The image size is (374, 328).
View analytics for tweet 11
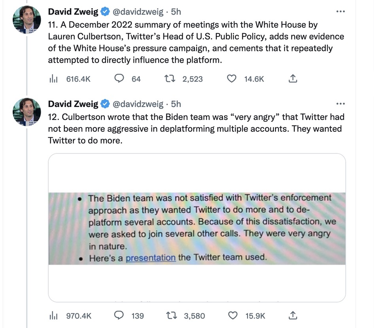click(53, 79)
